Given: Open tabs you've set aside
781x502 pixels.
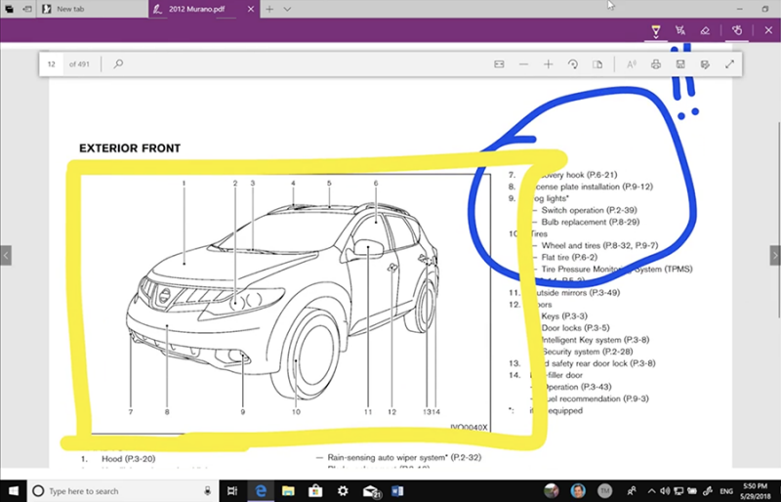Looking at the screenshot, I should (x=9, y=9).
